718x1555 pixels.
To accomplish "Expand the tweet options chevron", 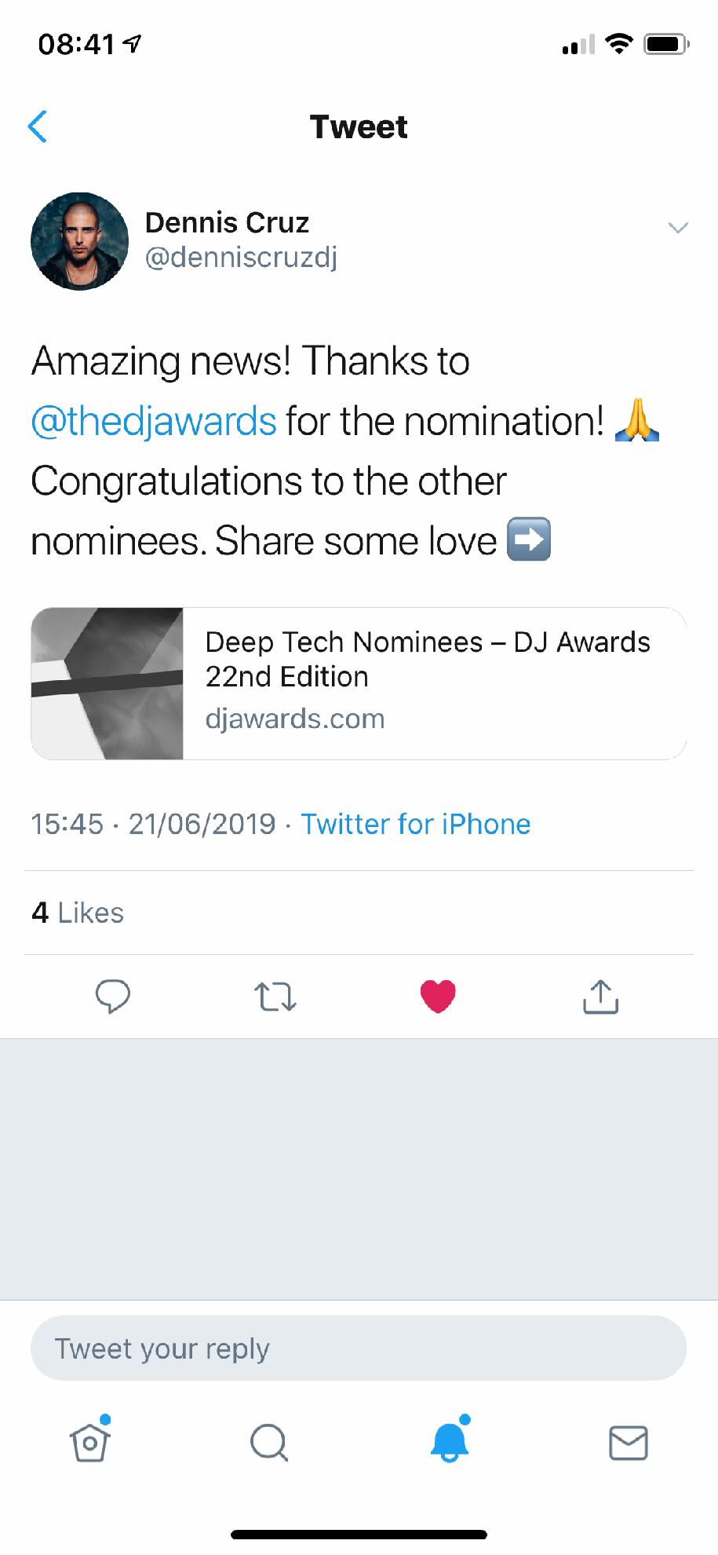I will 677,228.
